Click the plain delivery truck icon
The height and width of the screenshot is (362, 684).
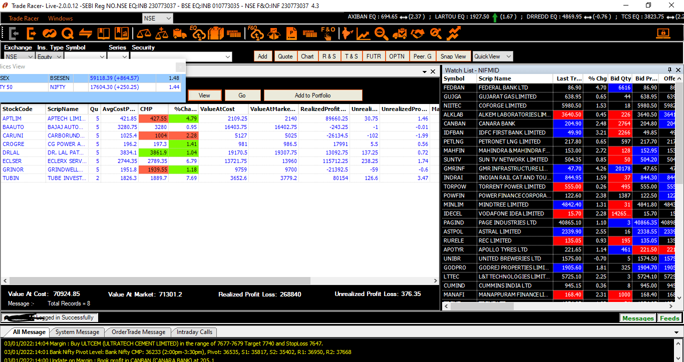click(180, 33)
